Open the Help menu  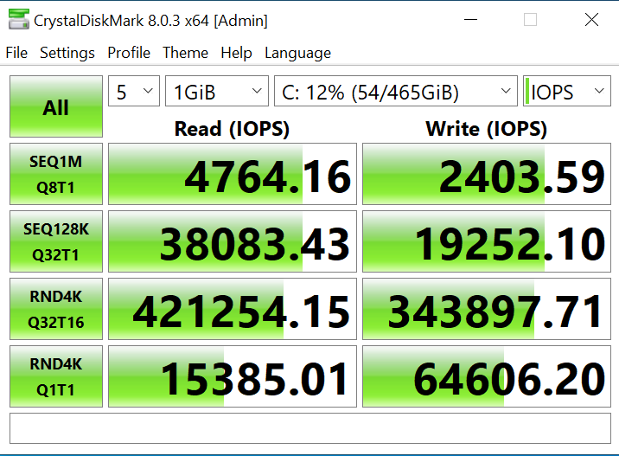tap(236, 53)
